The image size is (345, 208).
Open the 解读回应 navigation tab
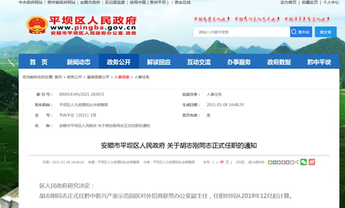(x=159, y=62)
